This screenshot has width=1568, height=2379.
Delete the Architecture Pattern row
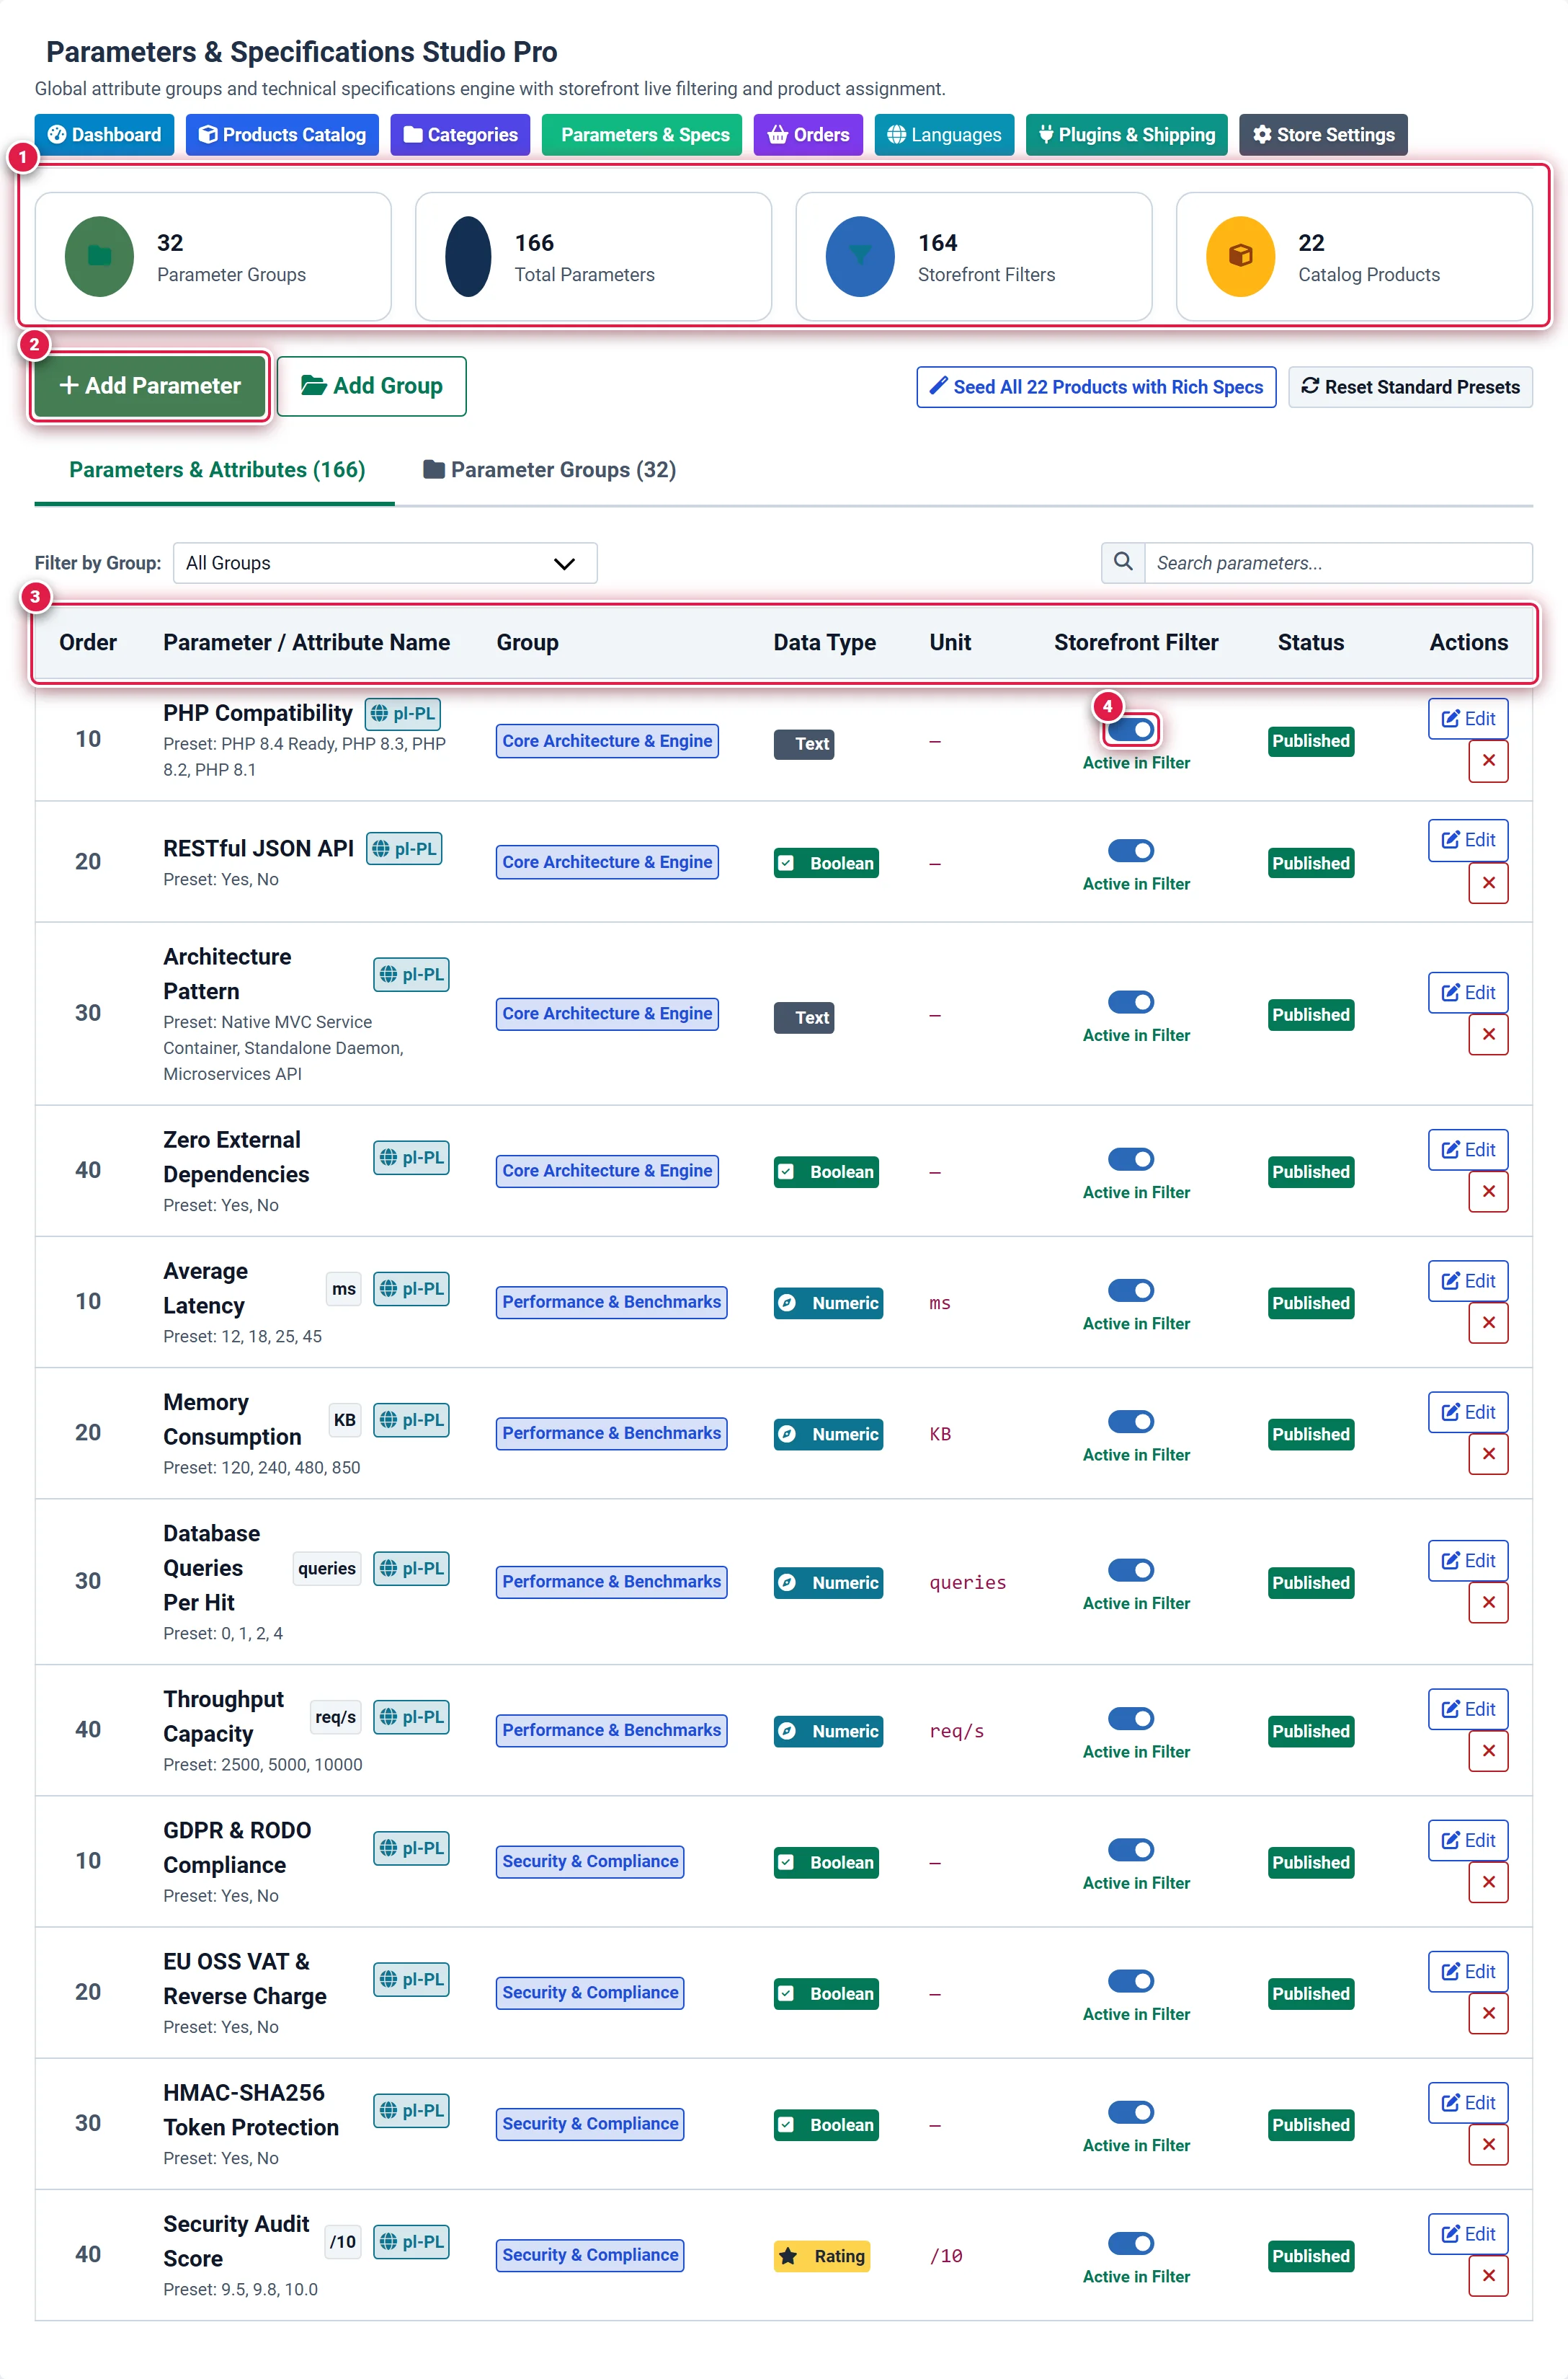point(1488,1035)
